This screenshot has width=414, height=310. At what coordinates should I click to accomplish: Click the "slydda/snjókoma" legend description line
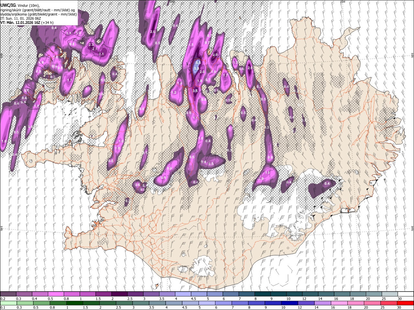tap(38, 14)
